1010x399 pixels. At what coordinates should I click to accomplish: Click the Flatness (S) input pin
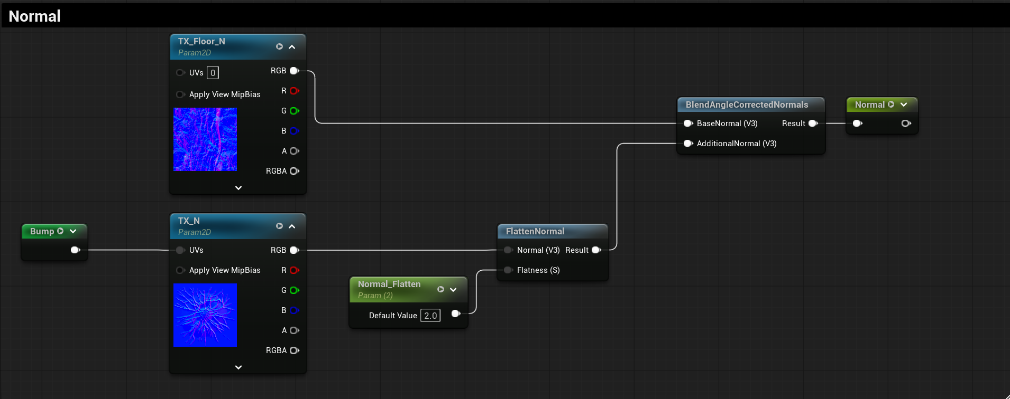click(x=508, y=270)
